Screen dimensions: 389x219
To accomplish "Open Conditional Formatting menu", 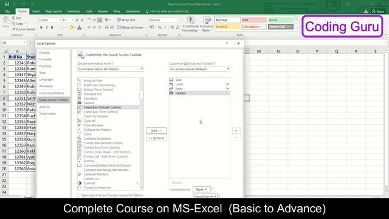I will point(190,24).
